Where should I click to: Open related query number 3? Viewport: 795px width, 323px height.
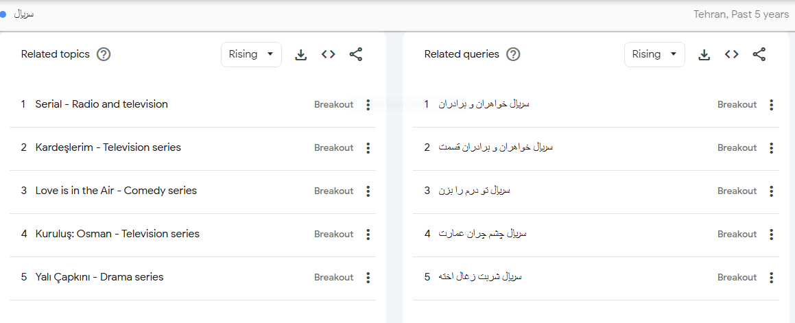pos(474,190)
